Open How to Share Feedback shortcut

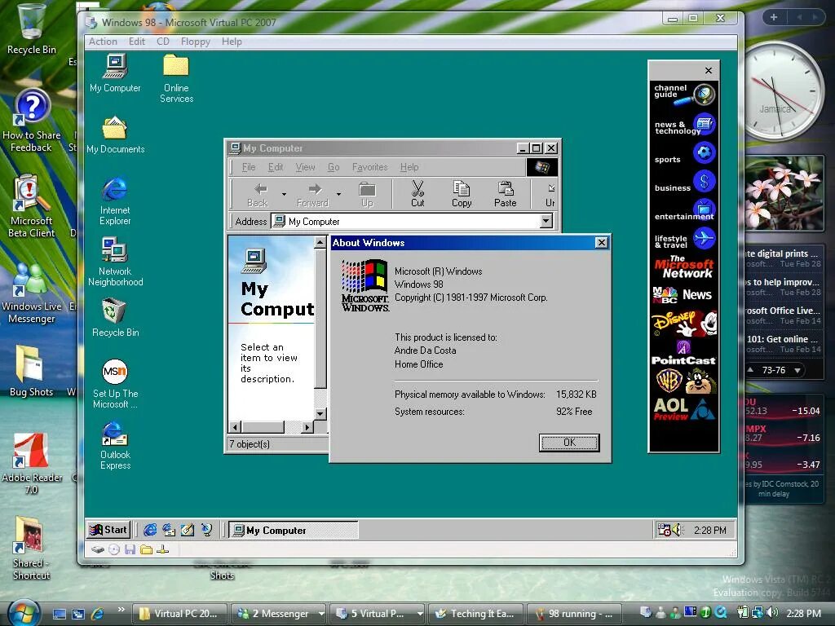click(32, 121)
